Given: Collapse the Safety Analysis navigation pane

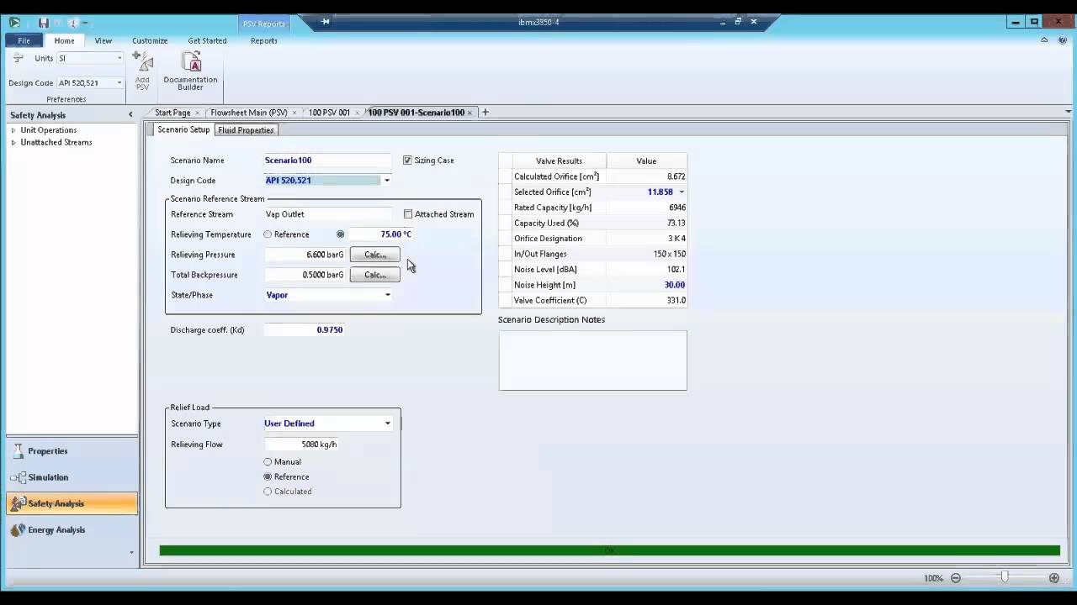Looking at the screenshot, I should tap(130, 115).
